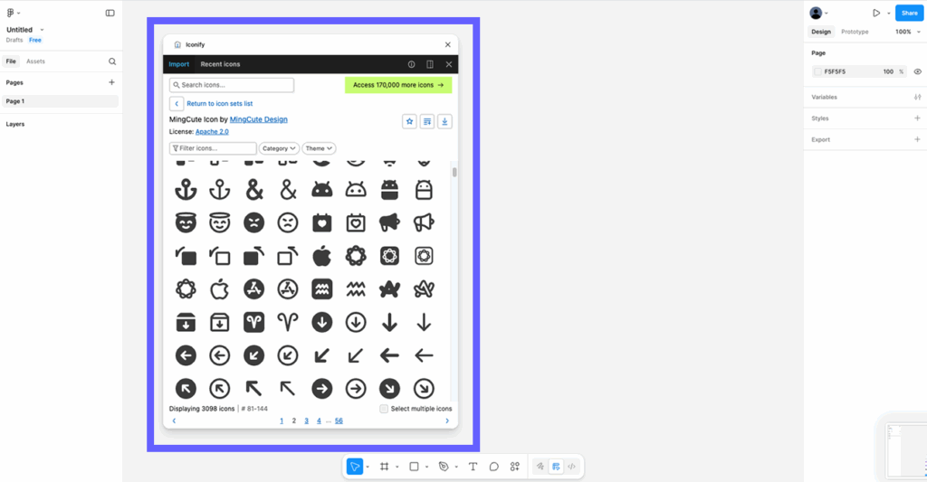This screenshot has height=482, width=927.
Task: Select the Comment tool in toolbar
Action: tap(493, 467)
